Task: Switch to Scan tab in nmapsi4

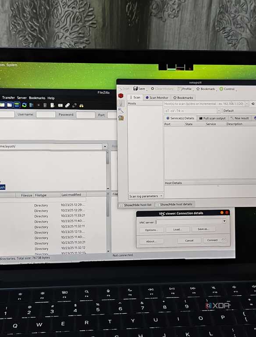Action: [x=135, y=97]
